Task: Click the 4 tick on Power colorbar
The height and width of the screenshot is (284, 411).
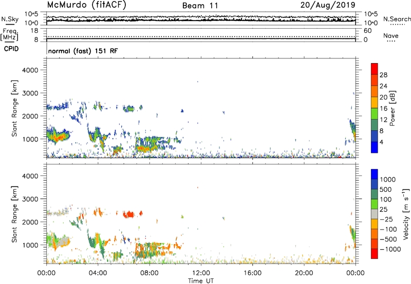Action: [x=382, y=142]
